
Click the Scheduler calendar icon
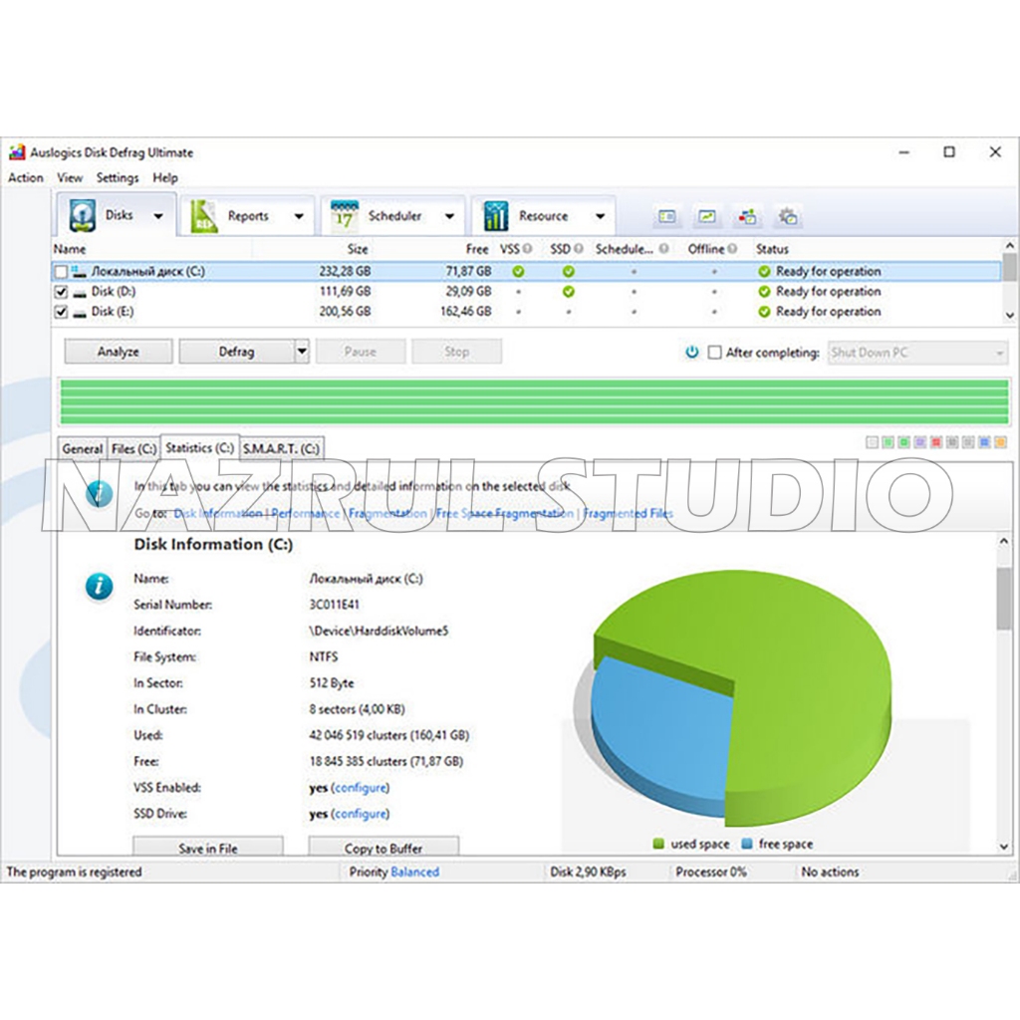pyautogui.click(x=344, y=216)
